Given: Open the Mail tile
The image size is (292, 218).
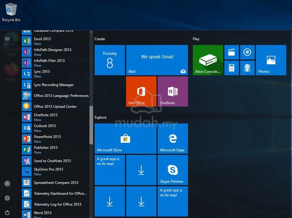Looking at the screenshot, I should point(157,60).
